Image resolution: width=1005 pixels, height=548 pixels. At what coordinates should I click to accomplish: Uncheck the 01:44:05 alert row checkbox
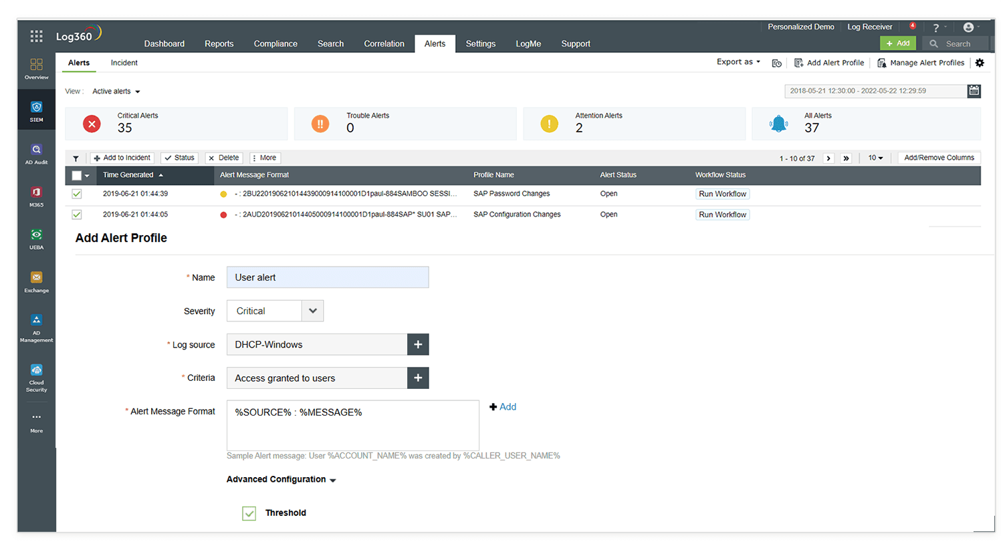point(77,215)
